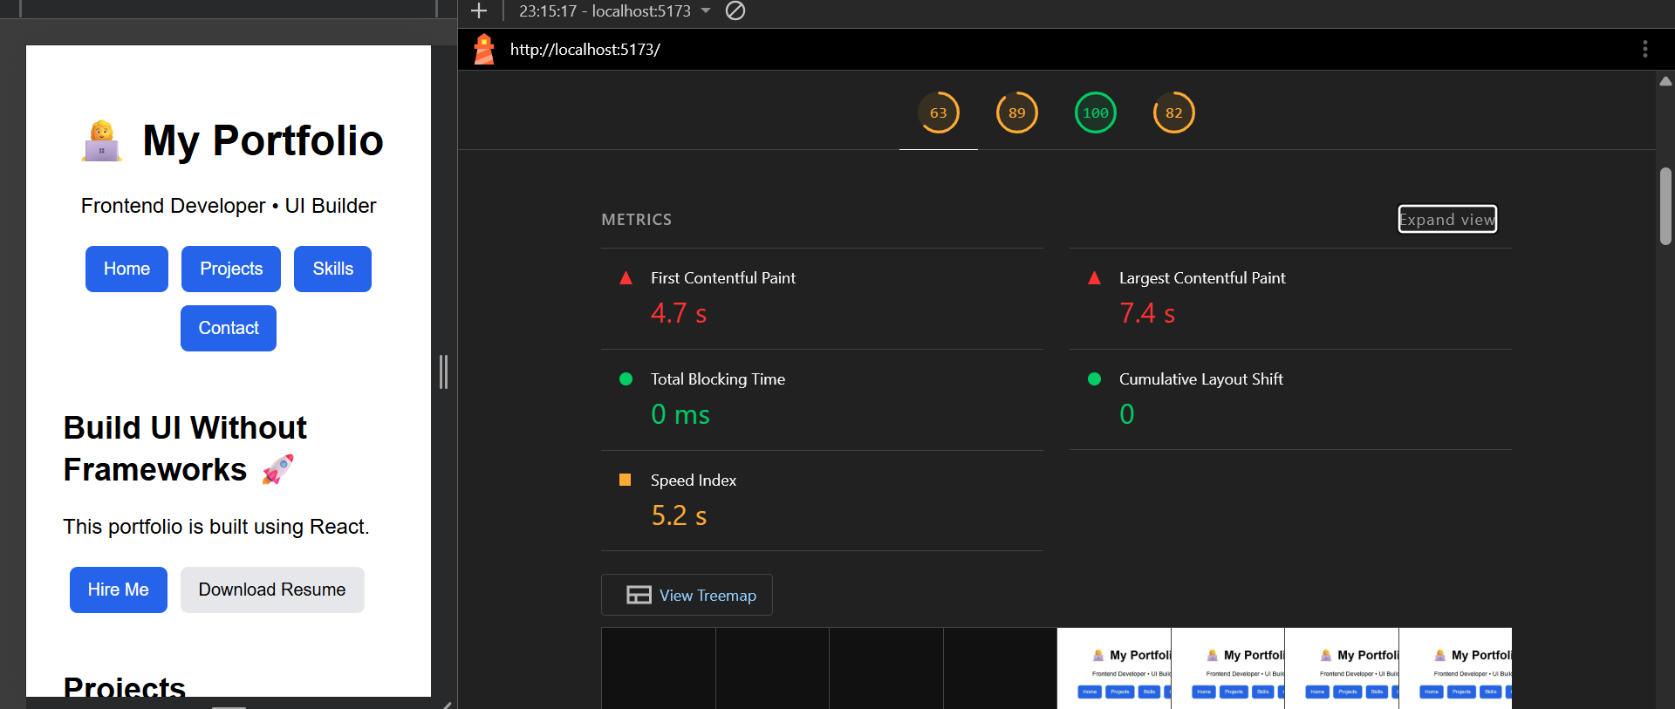
Task: Click the red triangle beside First Contentful Paint
Action: [x=626, y=278]
